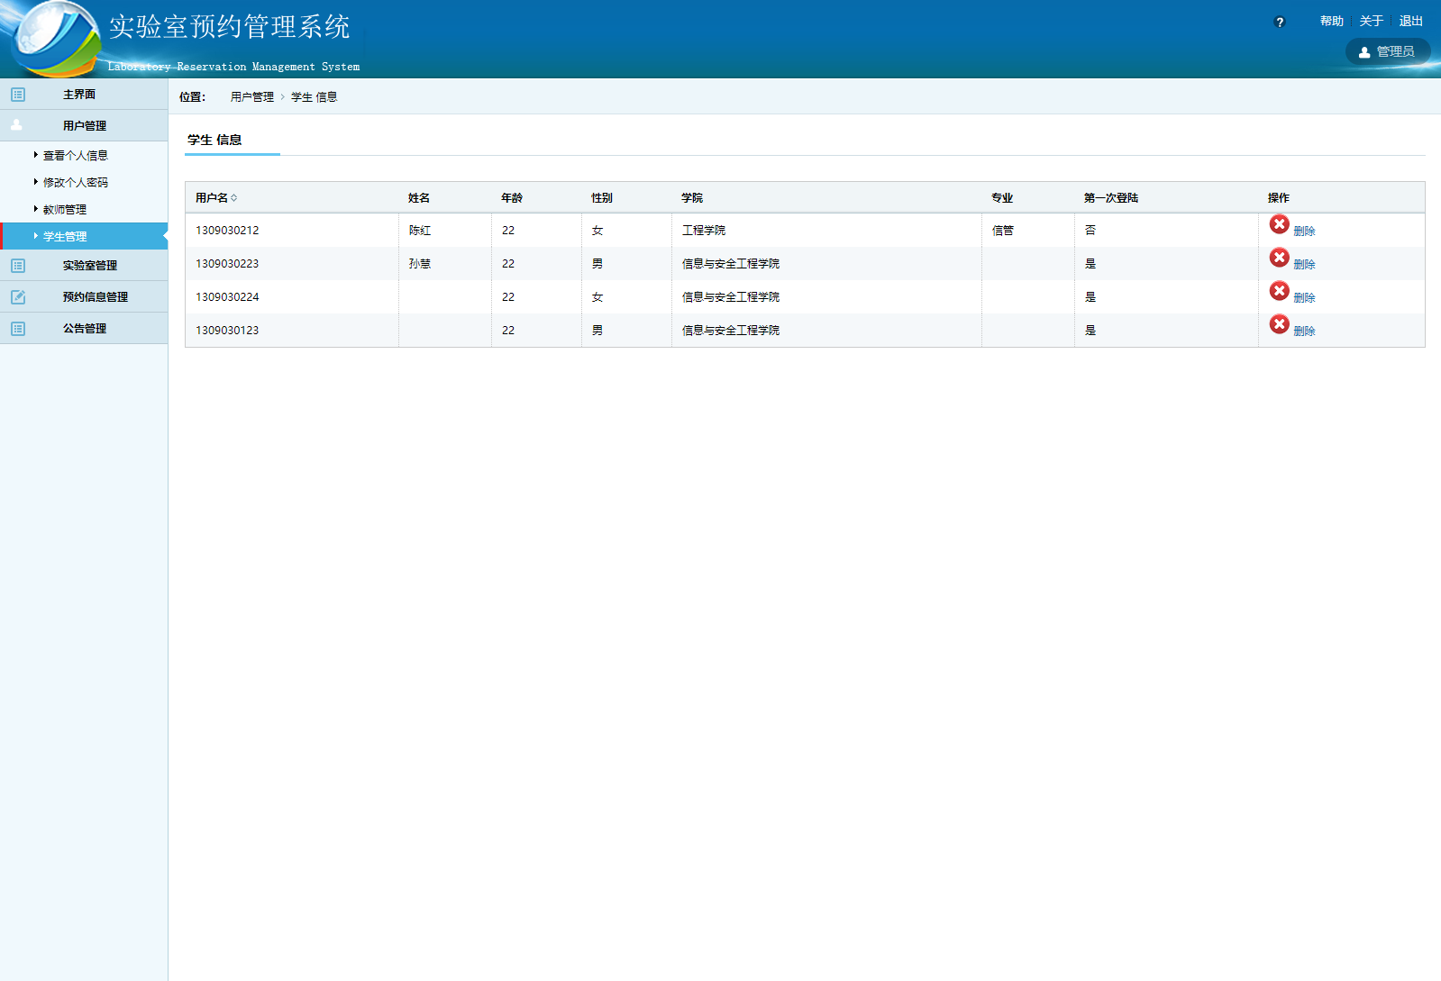This screenshot has height=981, width=1441.
Task: Open 修改个人密码 in the sidebar
Action: click(76, 183)
